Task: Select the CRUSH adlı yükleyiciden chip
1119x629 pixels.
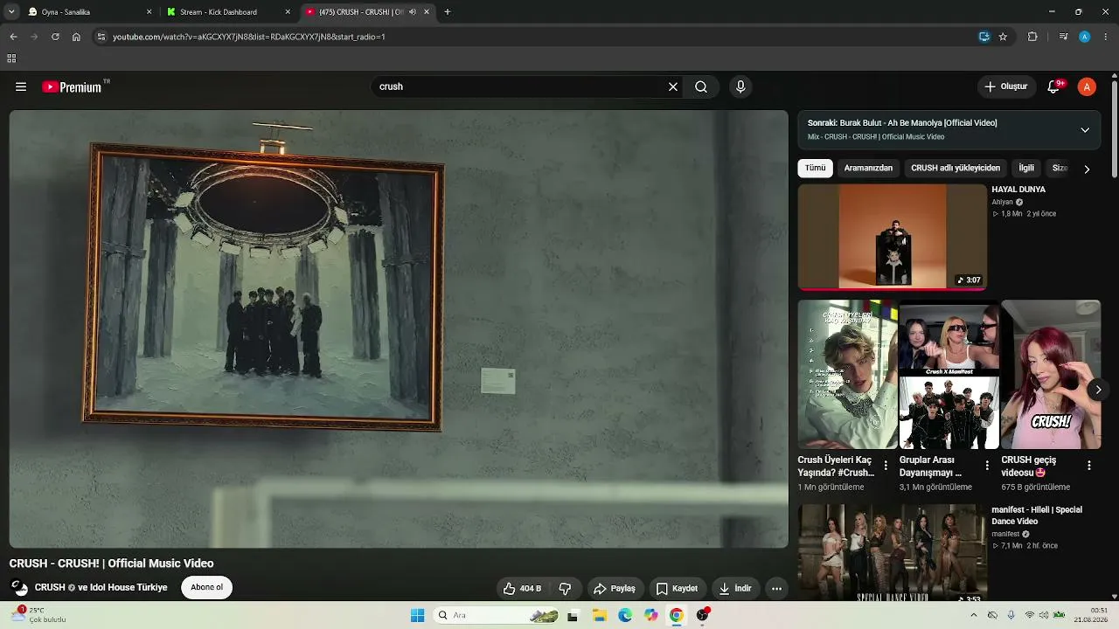Action: coord(956,168)
